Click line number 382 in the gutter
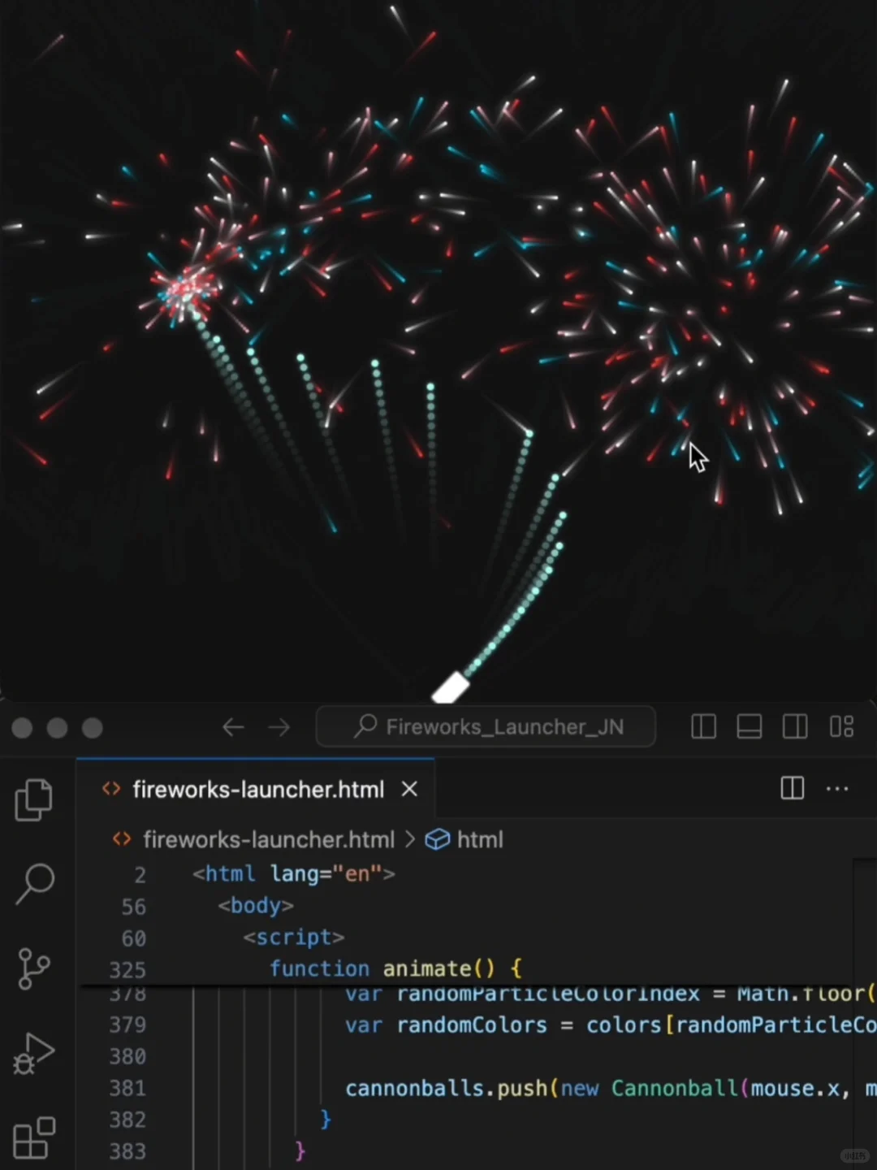This screenshot has height=1170, width=877. click(x=127, y=1120)
